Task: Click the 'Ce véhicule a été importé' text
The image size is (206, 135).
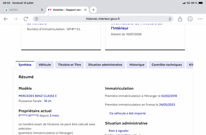Action: click(127, 113)
